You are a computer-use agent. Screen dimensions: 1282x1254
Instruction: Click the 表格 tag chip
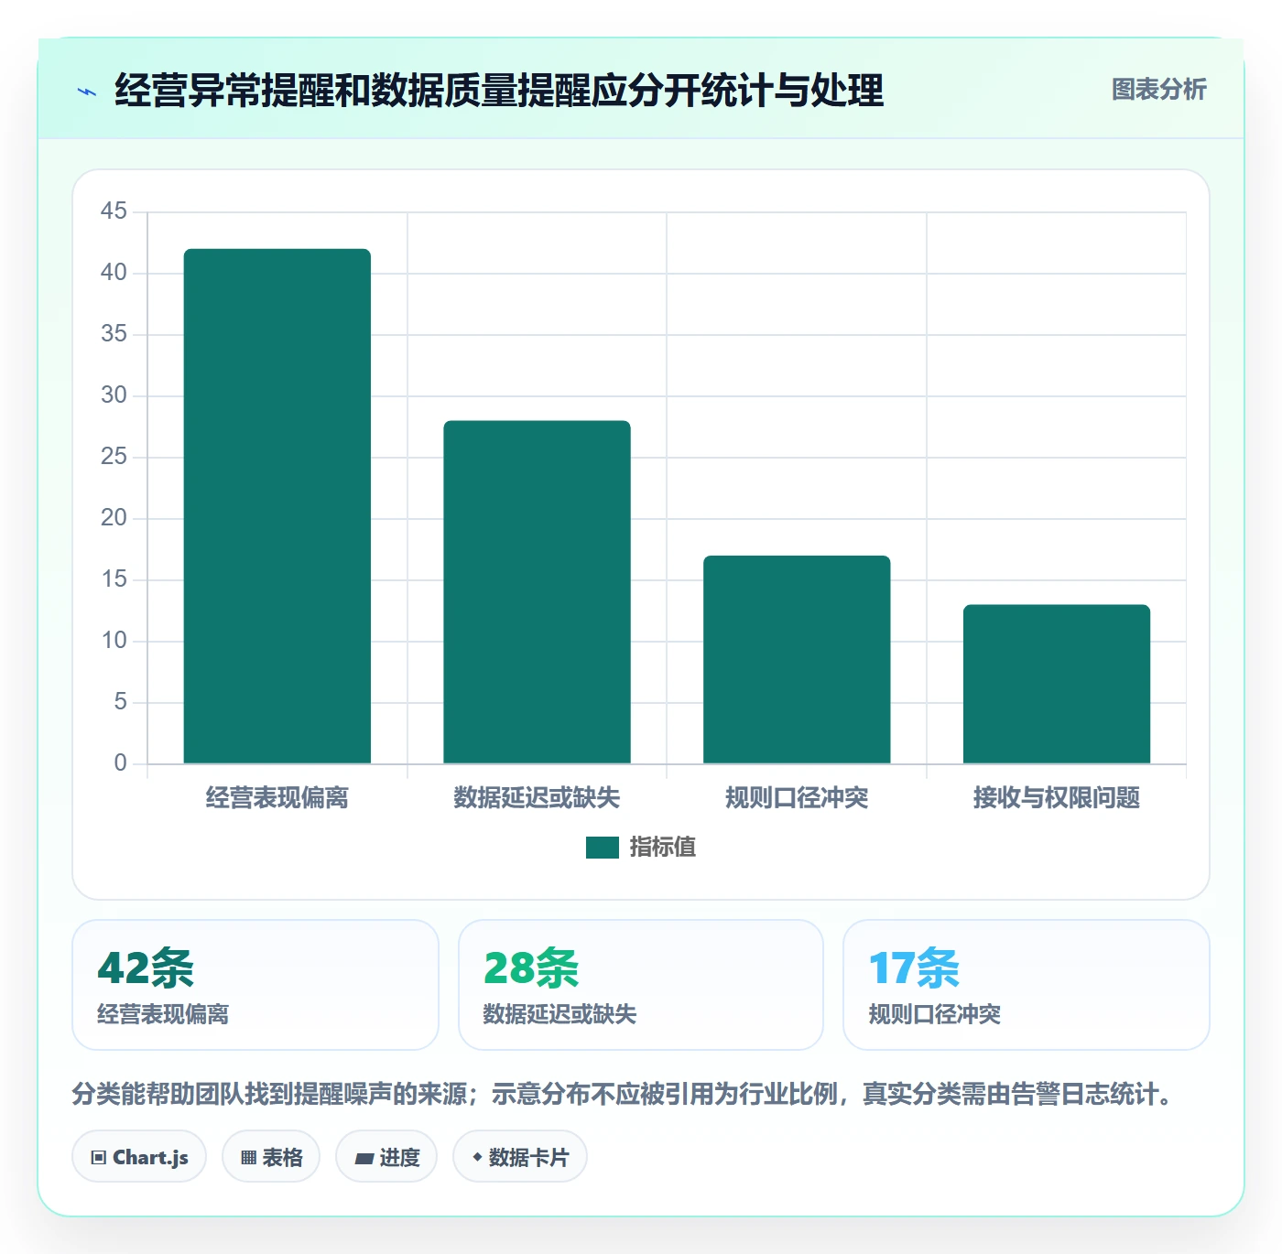(x=271, y=1157)
